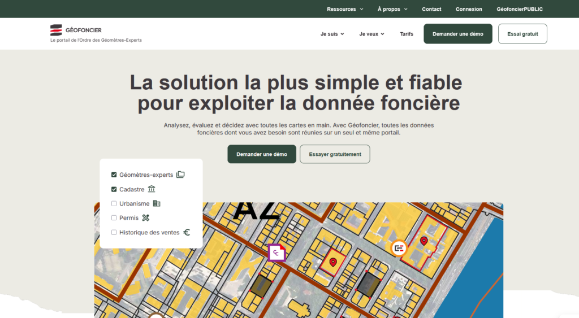Image resolution: width=579 pixels, height=318 pixels.
Task: Open GéofoncierPUBLIC link
Action: 519,9
